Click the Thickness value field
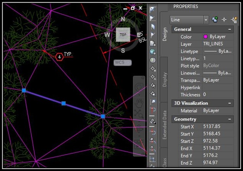The width and height of the screenshot is (243, 171). (218, 94)
